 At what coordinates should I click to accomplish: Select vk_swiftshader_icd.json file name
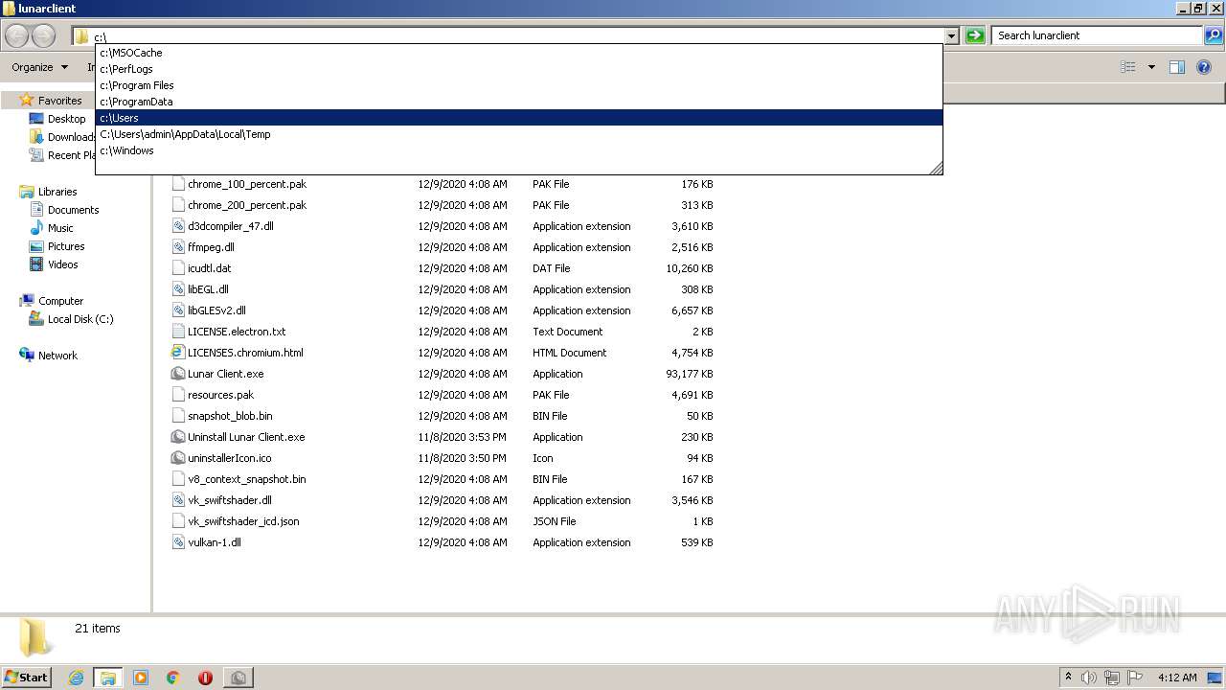[243, 521]
